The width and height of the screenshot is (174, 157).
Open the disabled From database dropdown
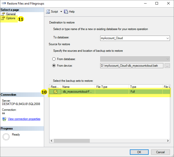tap(135, 59)
